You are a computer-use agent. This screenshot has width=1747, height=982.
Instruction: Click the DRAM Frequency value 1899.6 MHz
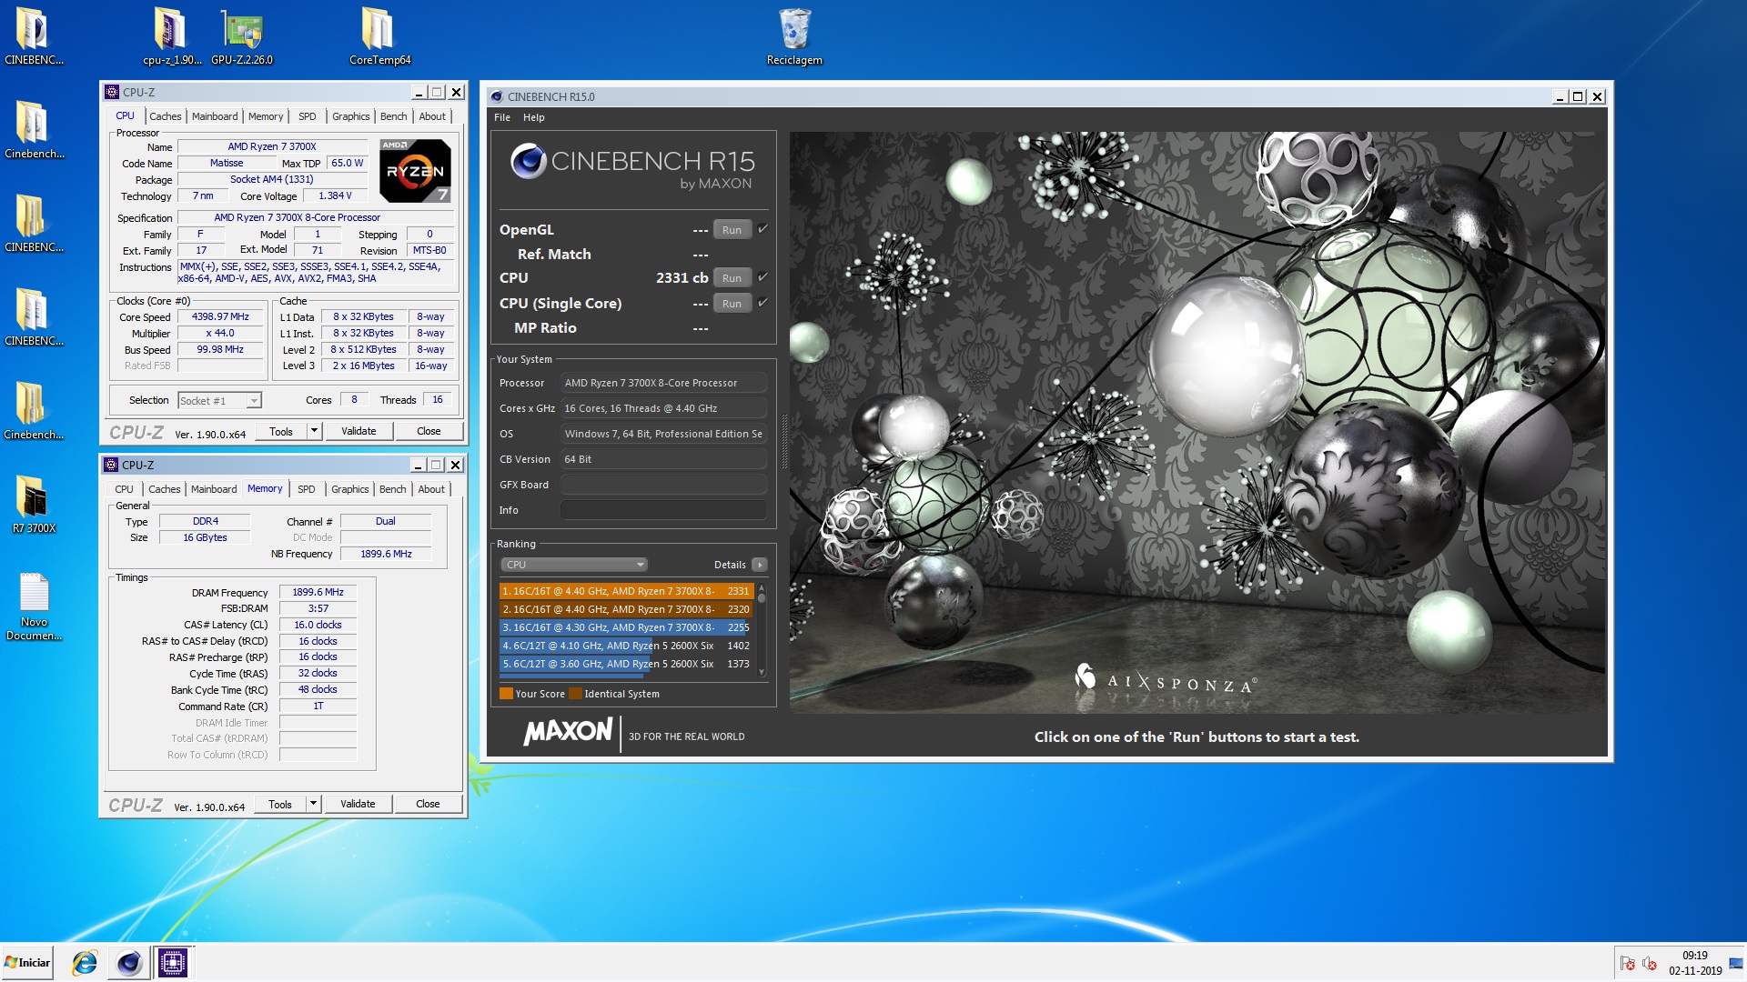[x=318, y=592]
